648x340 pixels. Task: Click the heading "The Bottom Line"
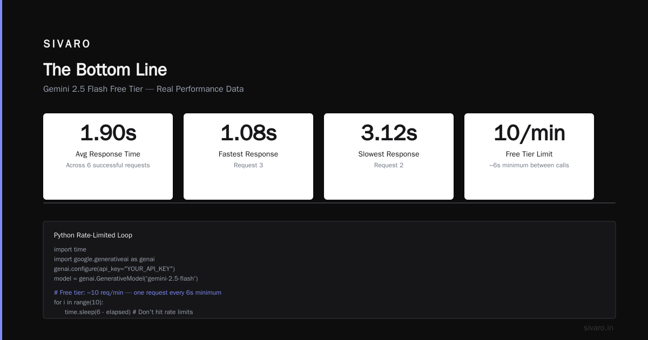(x=105, y=70)
